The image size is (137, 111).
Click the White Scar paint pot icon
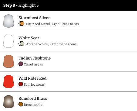(8, 41)
